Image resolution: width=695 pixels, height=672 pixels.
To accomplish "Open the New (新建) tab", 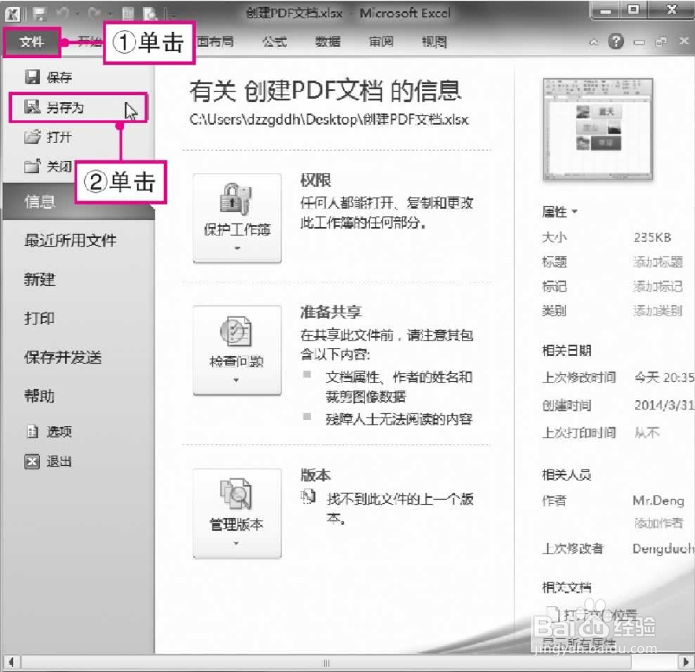I will 40,280.
